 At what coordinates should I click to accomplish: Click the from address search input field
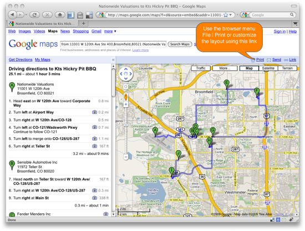pyautogui.click(x=113, y=44)
